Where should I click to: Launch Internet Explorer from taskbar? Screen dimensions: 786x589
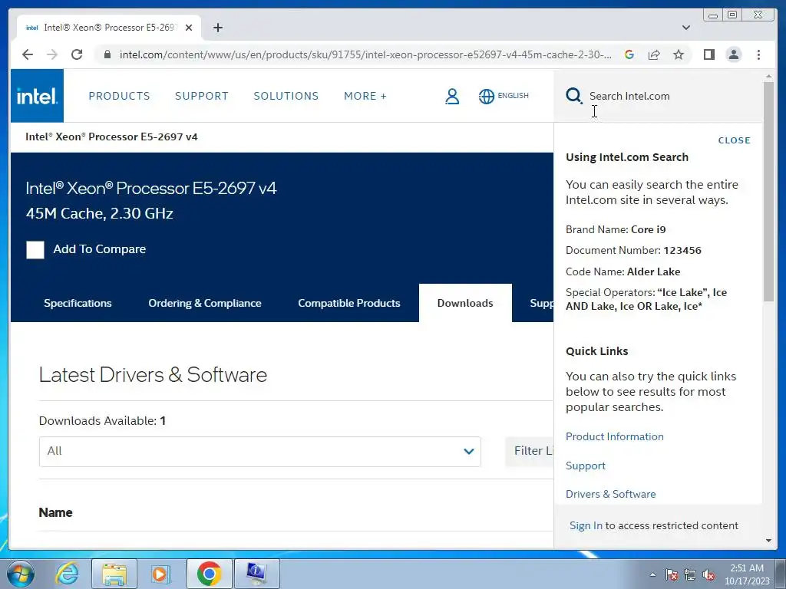point(67,574)
